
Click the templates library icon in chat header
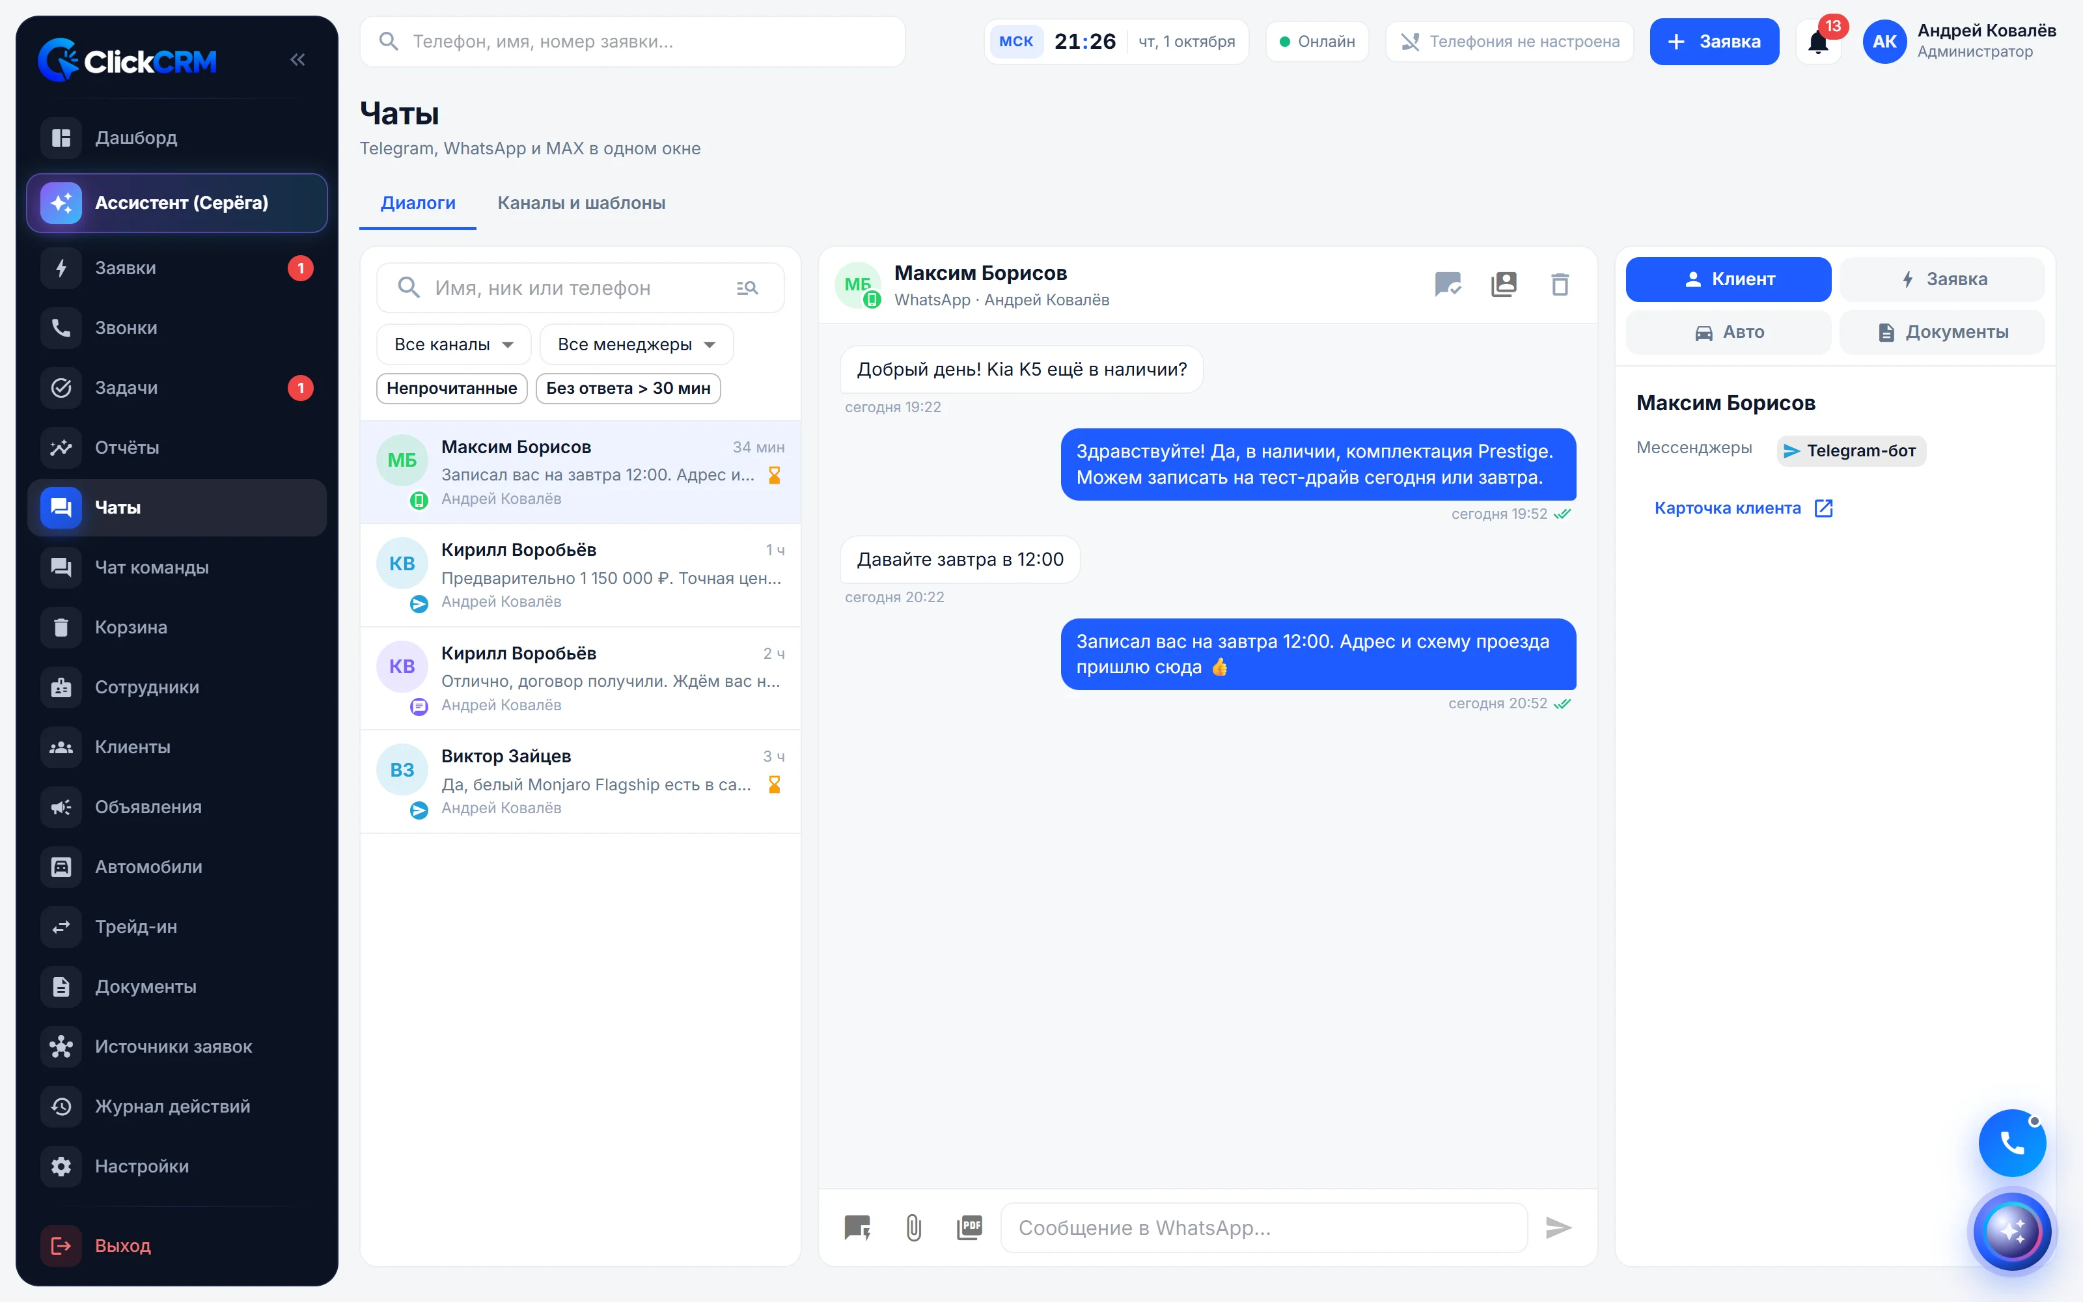(x=1504, y=284)
